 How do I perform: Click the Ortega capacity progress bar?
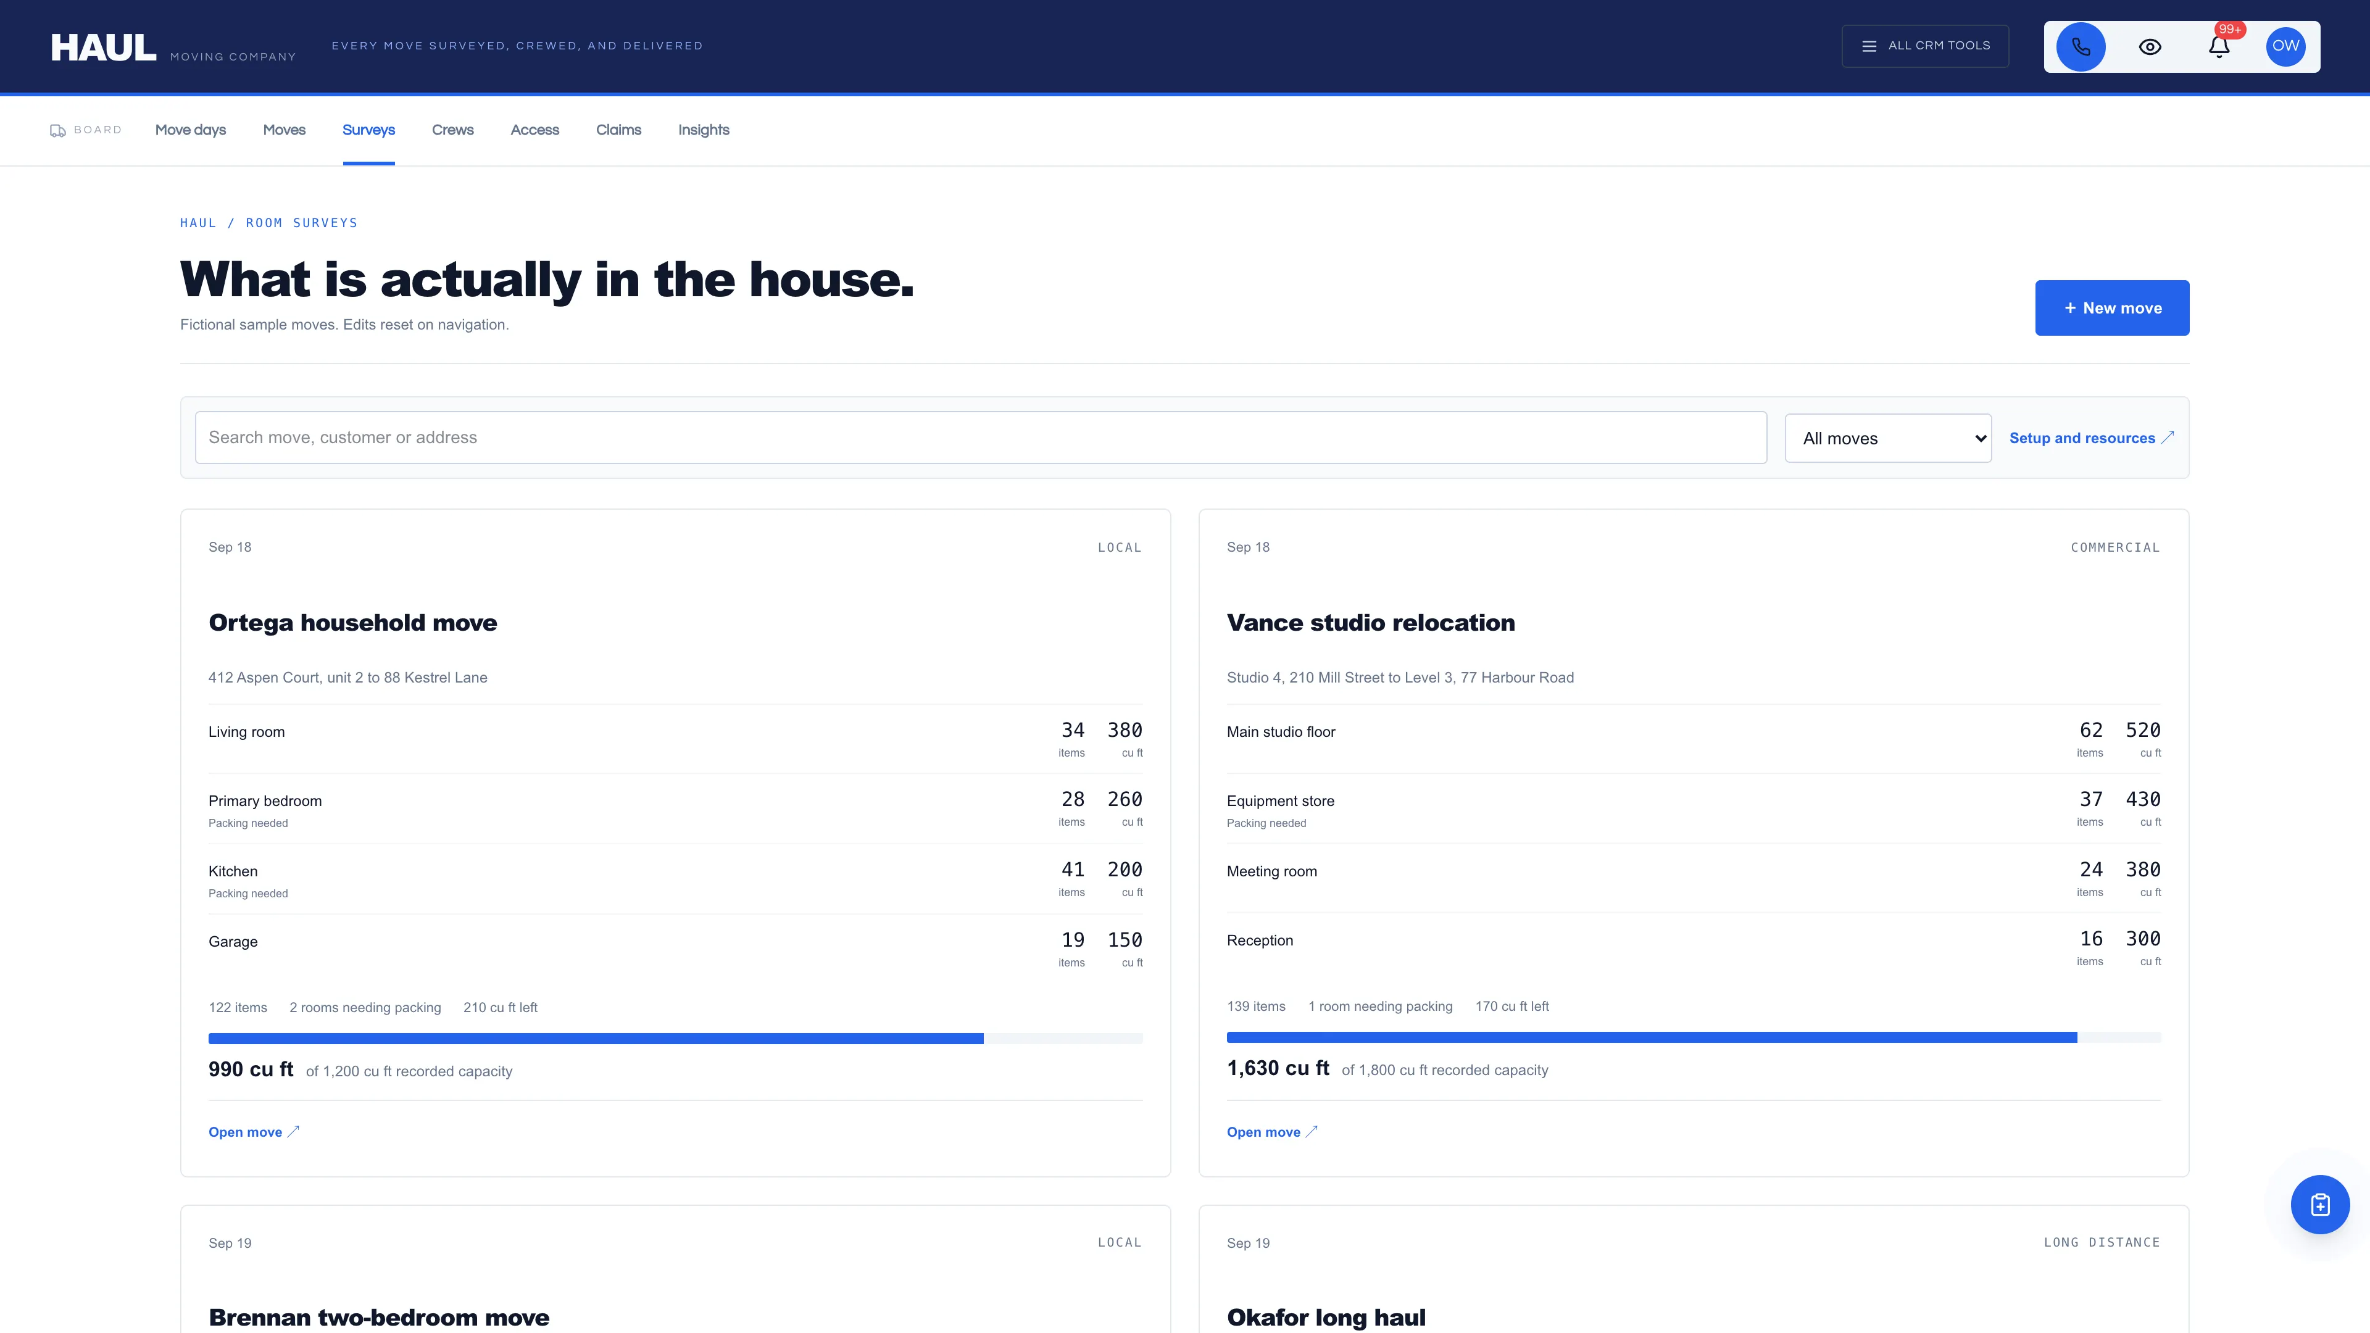675,1039
